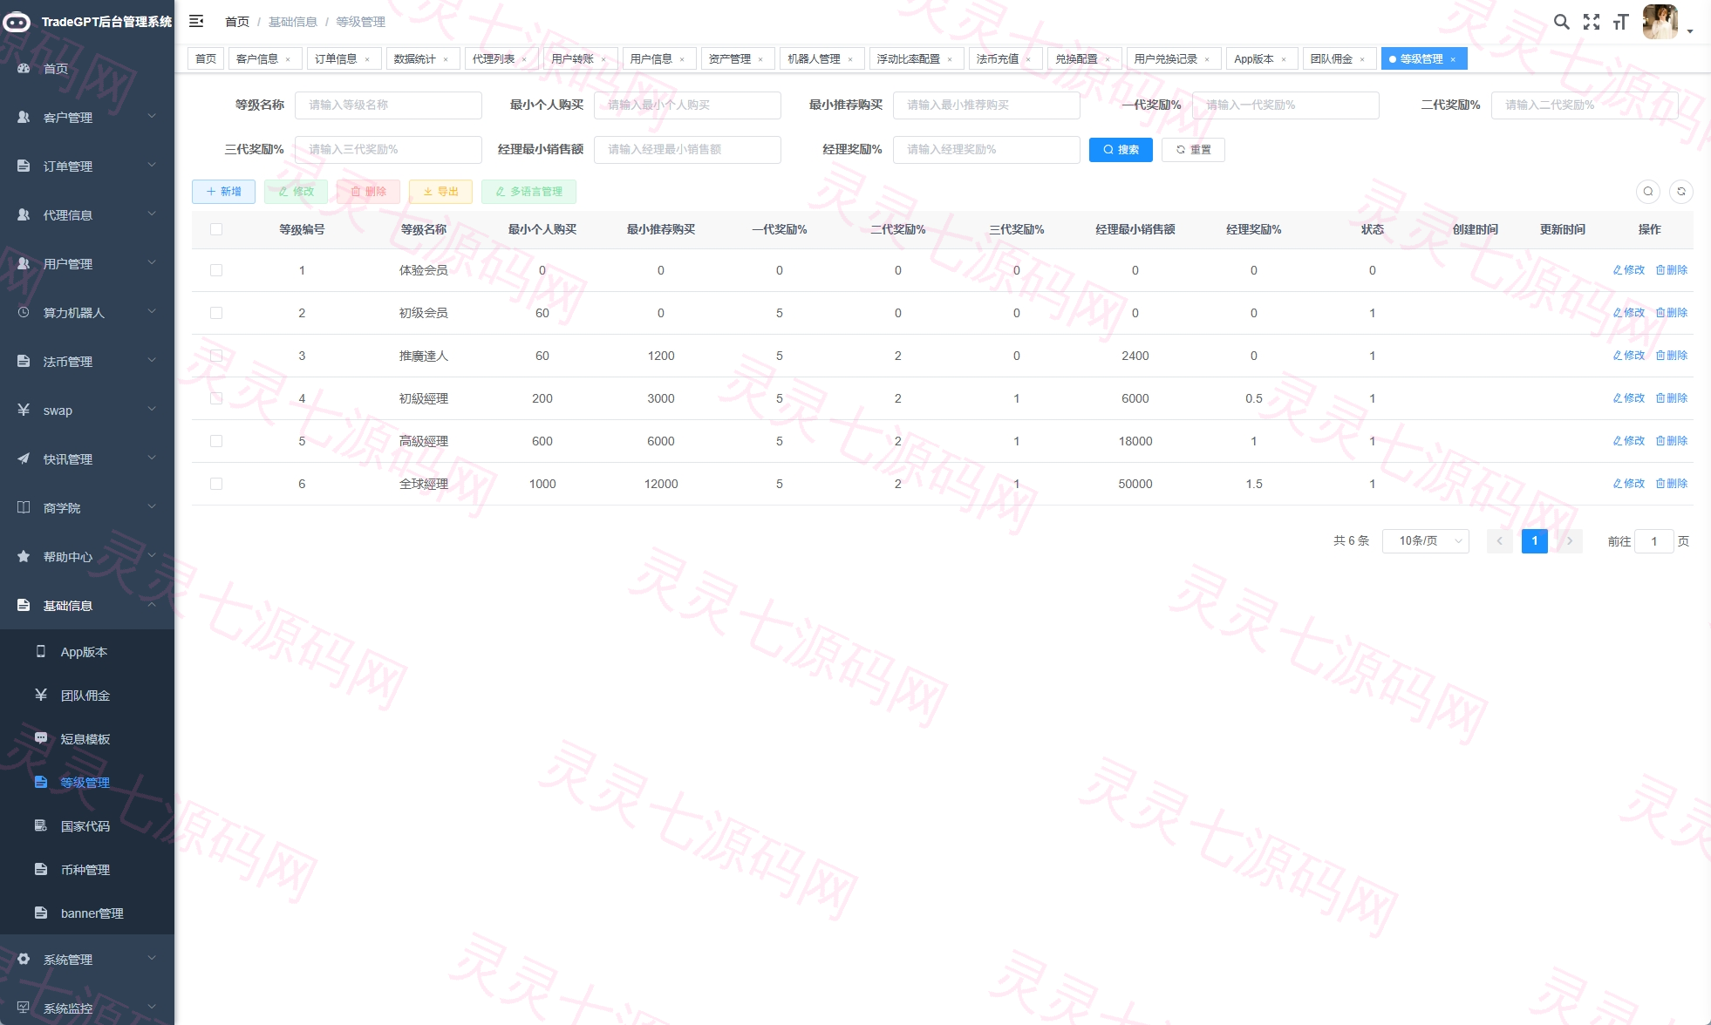
Task: Click the TradeGPT logo icon
Action: click(17, 22)
